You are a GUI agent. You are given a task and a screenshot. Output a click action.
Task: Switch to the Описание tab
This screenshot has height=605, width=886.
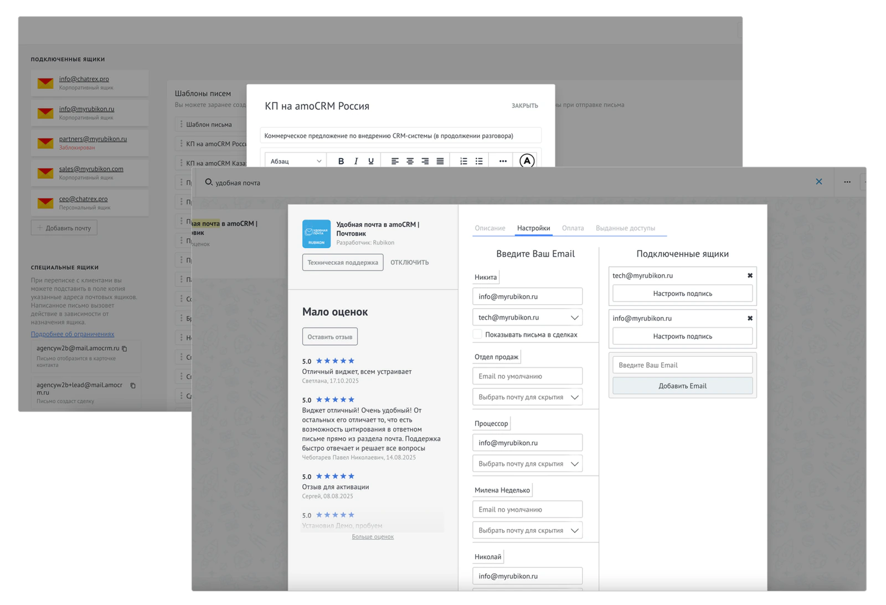[x=490, y=228]
